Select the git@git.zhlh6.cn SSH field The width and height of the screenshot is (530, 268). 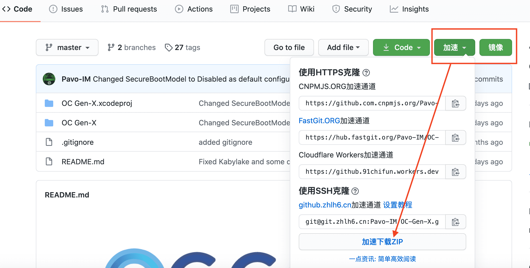click(x=372, y=222)
